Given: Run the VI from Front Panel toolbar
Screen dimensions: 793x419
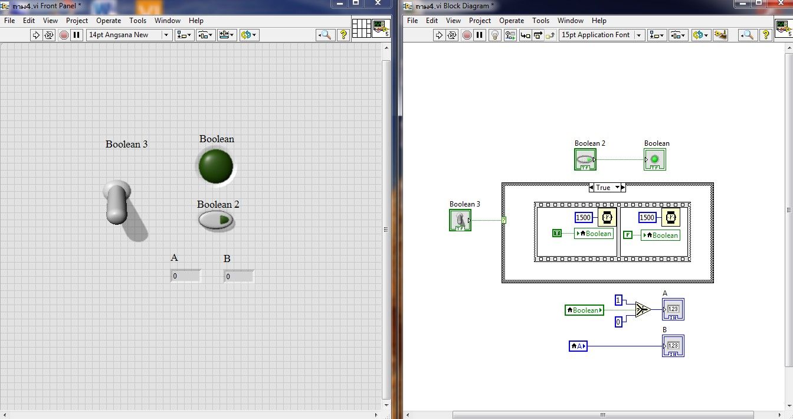Looking at the screenshot, I should 36,35.
